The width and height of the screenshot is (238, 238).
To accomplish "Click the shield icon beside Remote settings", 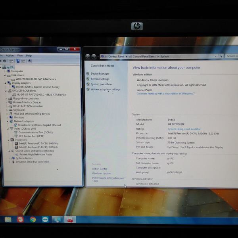I will click(x=88, y=79).
